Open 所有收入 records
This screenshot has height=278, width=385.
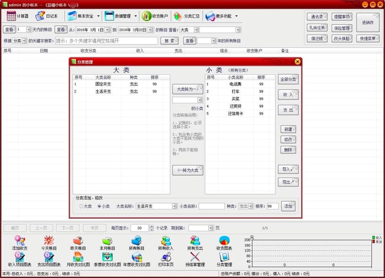tap(166, 243)
